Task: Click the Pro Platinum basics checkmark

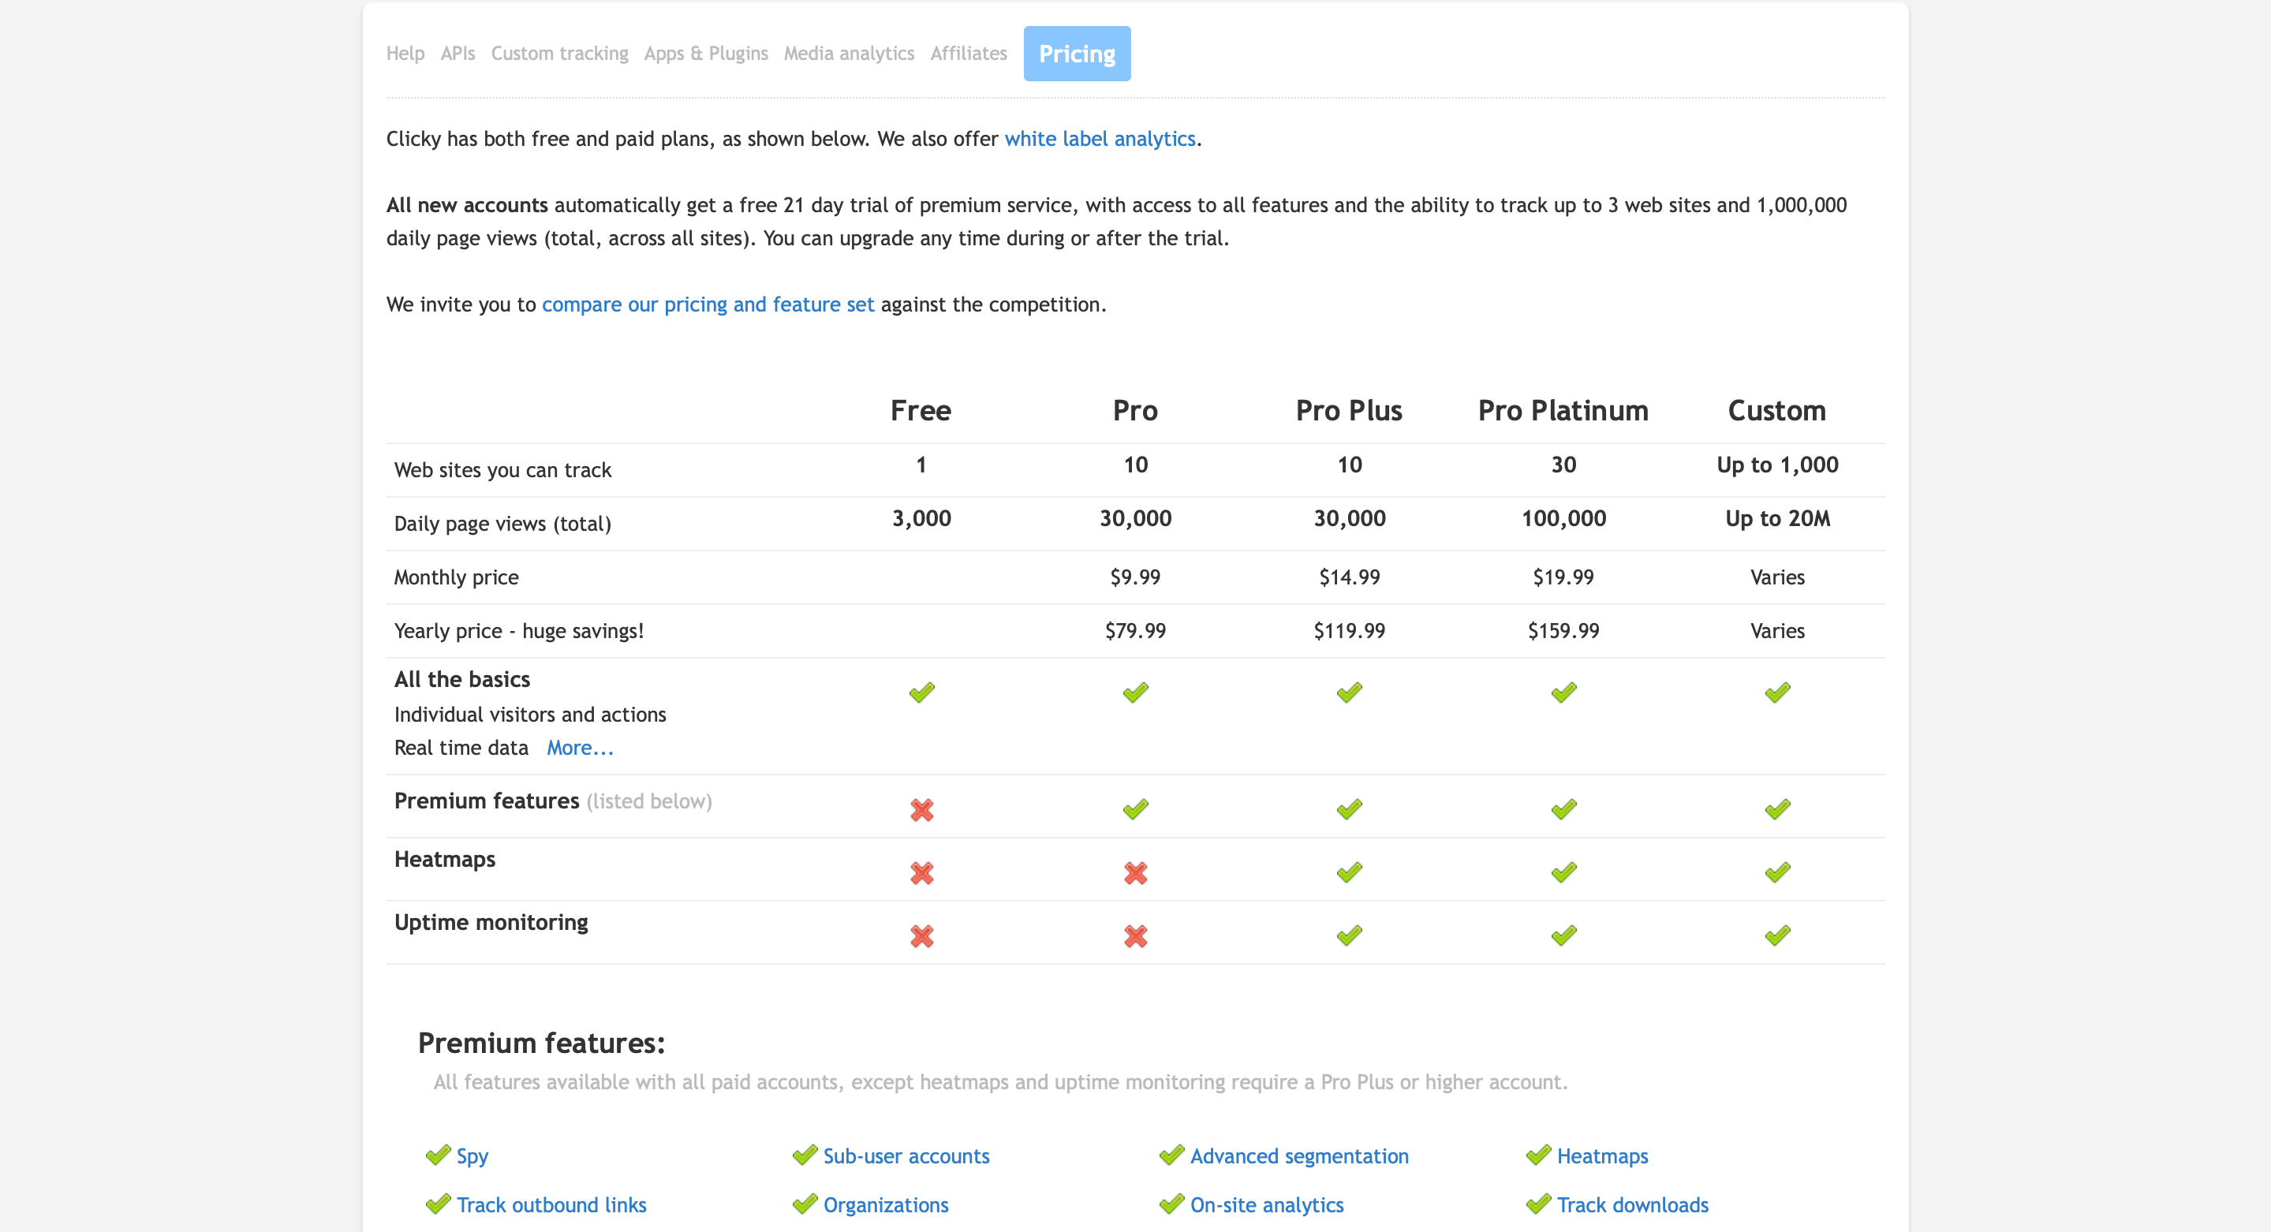Action: [x=1563, y=693]
